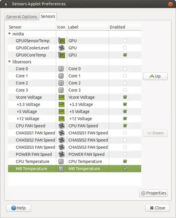Viewport: 176px width, 218px height.
Task: Switch to the General Options tab
Action: click(x=22, y=17)
